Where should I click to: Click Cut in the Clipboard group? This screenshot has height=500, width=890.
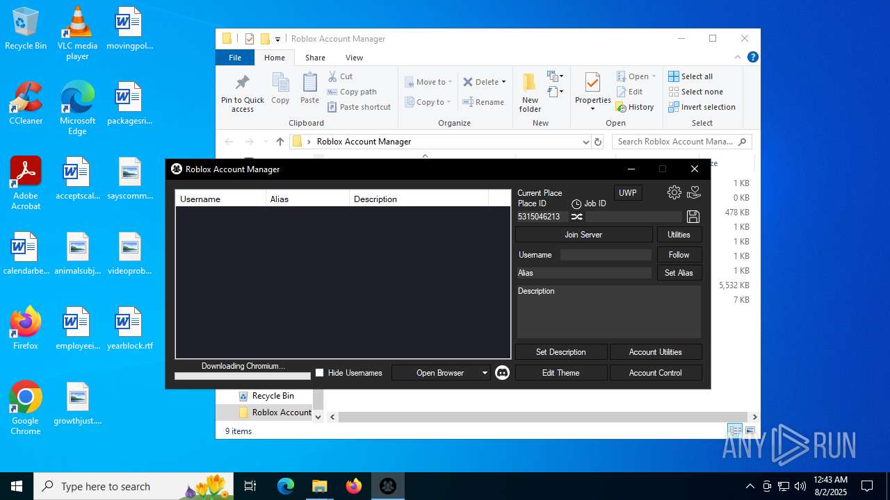click(x=340, y=76)
